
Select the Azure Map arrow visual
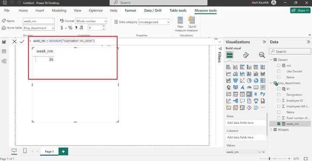[242, 87]
